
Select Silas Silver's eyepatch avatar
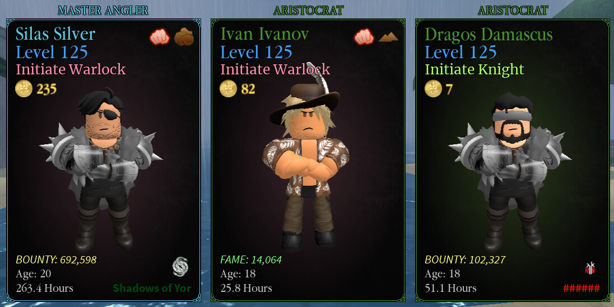pos(102,168)
